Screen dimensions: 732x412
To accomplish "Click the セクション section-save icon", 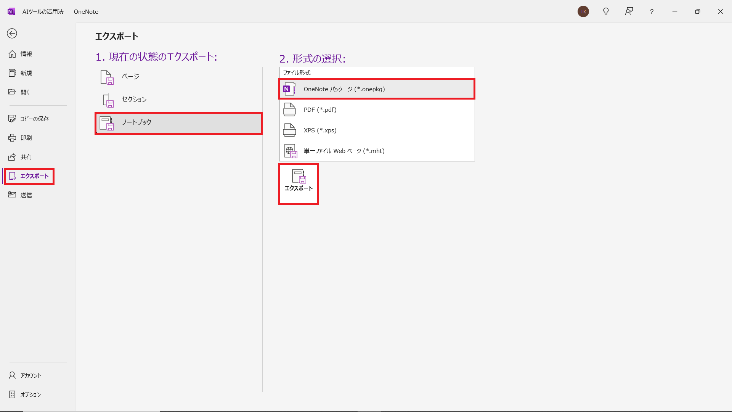I will point(108,100).
